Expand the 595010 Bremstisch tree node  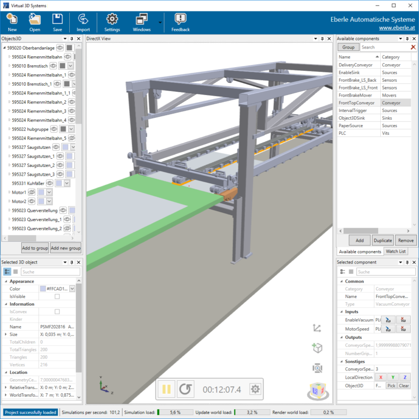click(9, 66)
